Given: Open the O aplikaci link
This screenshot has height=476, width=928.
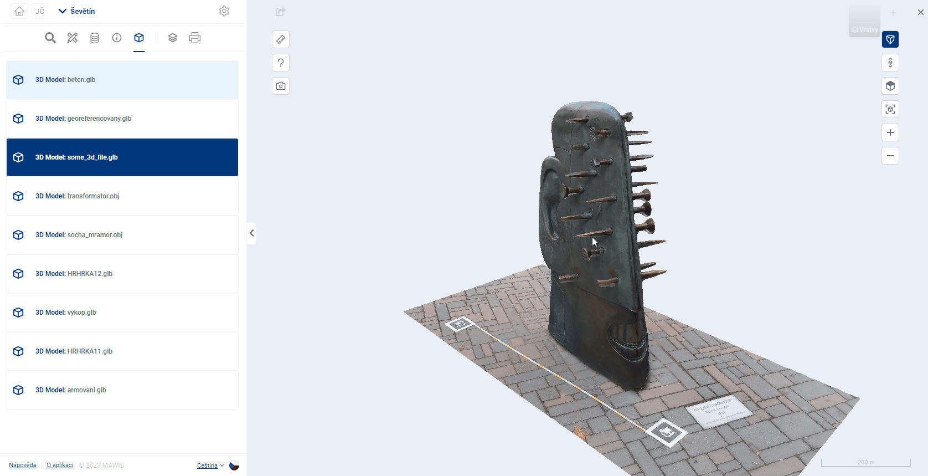Looking at the screenshot, I should click(x=60, y=465).
